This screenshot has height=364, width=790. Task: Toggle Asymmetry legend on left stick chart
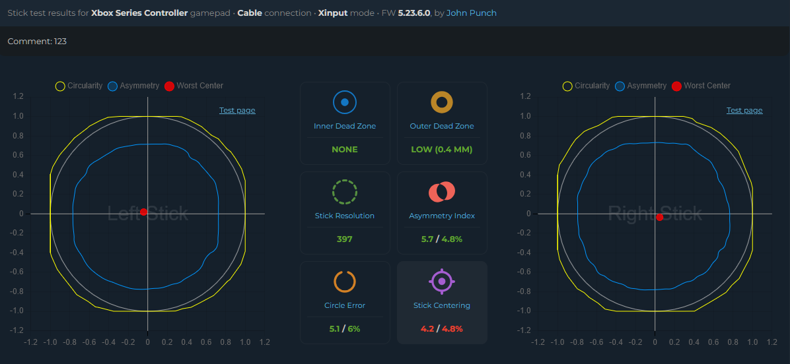133,86
